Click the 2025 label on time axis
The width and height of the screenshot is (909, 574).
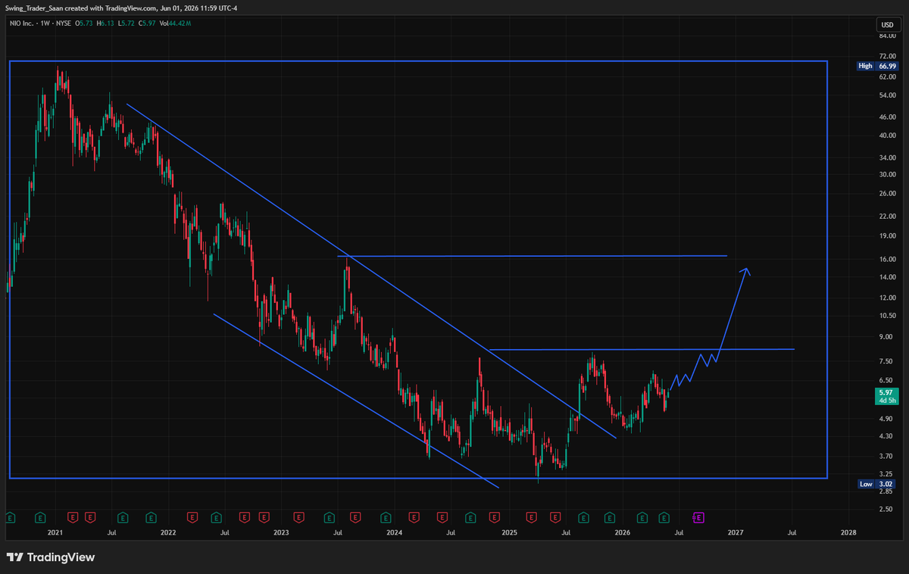pyautogui.click(x=509, y=533)
